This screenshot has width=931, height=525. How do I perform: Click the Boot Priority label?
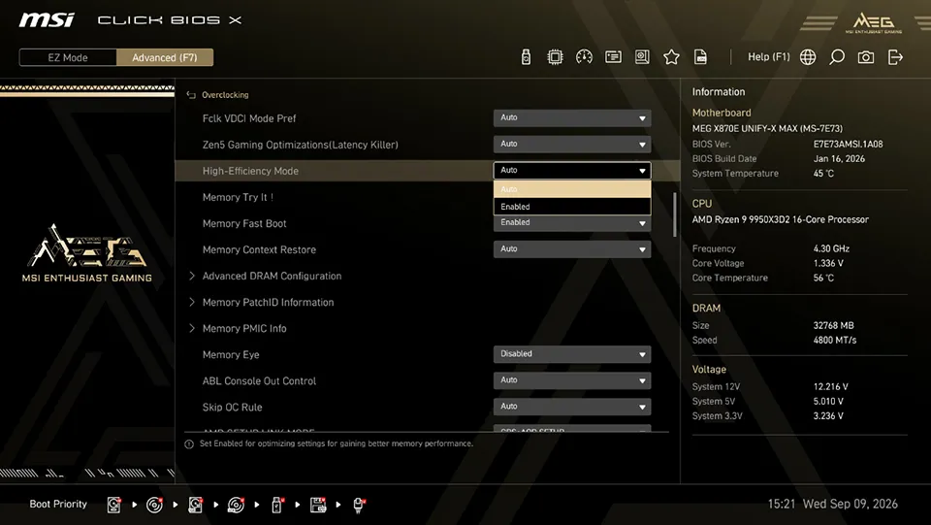pyautogui.click(x=58, y=504)
